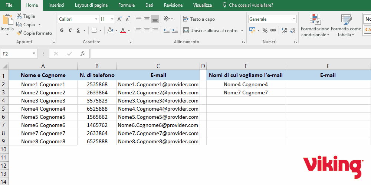The image size is (371, 185).
Task: Expand the Generale number format dropdown
Action: tap(294, 19)
